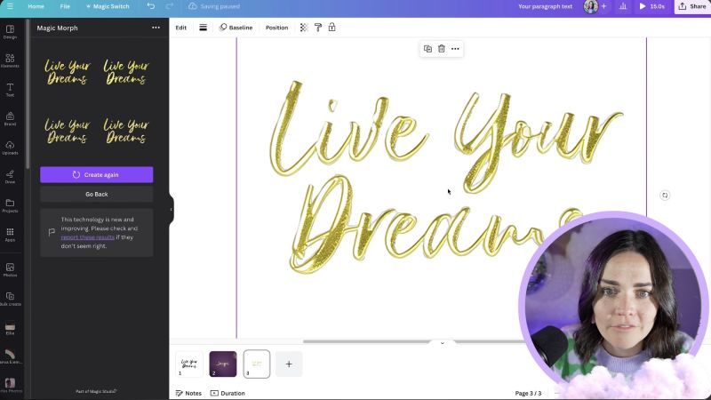Viewport: 711px width, 400px height.
Task: Open the Brand sidebar tab
Action: [10, 119]
